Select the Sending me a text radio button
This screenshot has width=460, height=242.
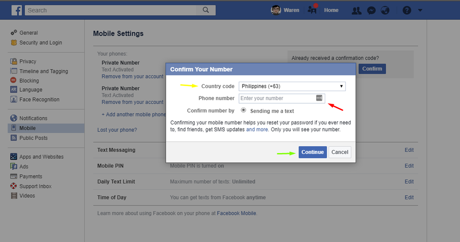click(243, 110)
